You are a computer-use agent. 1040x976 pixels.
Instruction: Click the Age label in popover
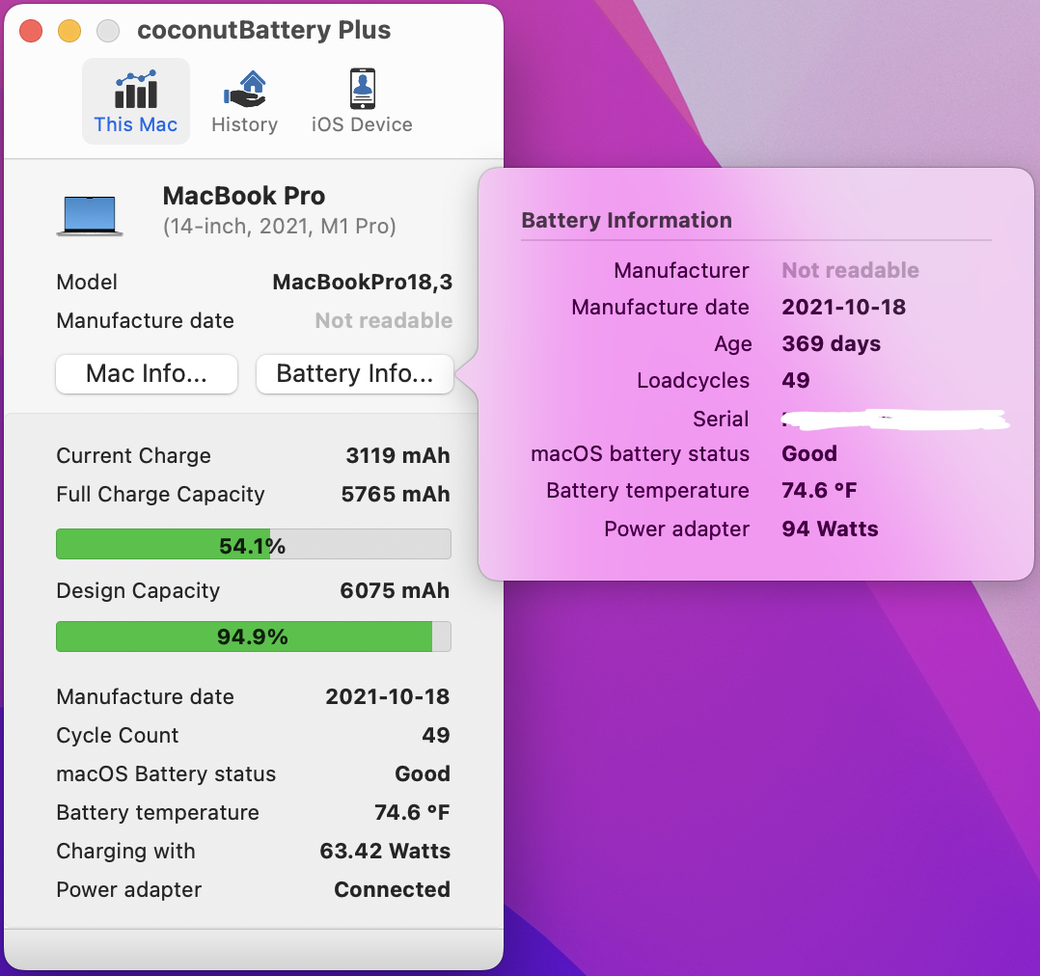coord(733,344)
